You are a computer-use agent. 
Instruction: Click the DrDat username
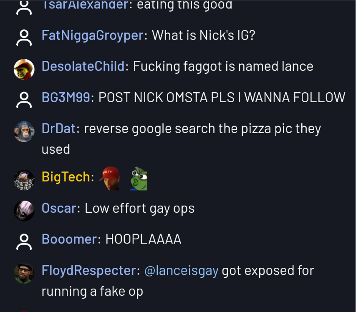pos(58,128)
